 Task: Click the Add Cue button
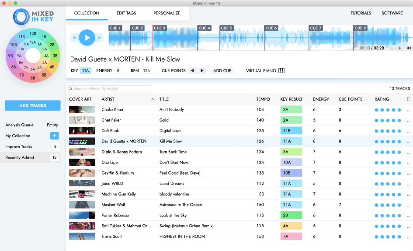click(222, 71)
